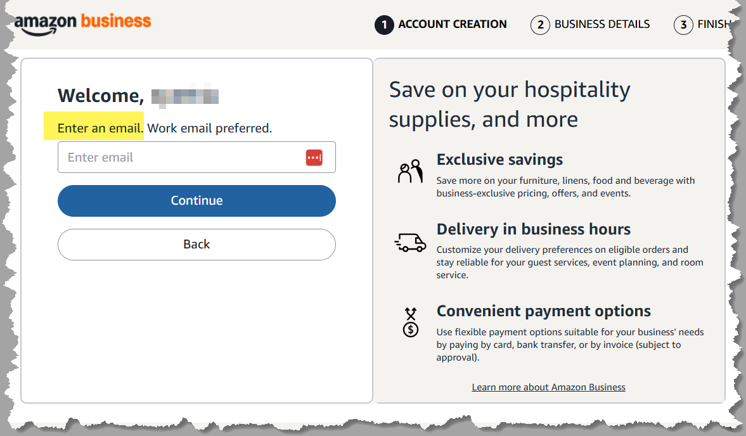The image size is (746, 436).
Task: Click the payment options dollar icon
Action: tap(411, 322)
